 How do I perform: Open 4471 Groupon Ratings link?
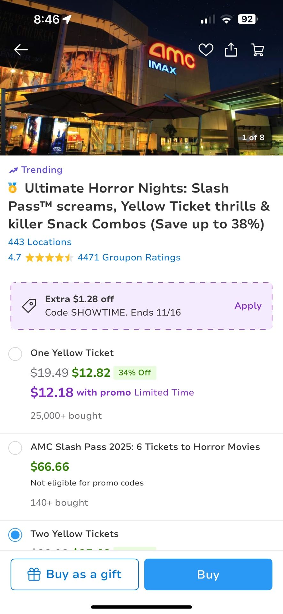(x=129, y=257)
